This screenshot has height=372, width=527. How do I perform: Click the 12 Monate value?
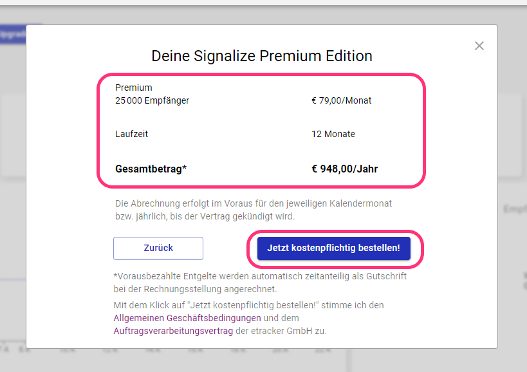333,134
